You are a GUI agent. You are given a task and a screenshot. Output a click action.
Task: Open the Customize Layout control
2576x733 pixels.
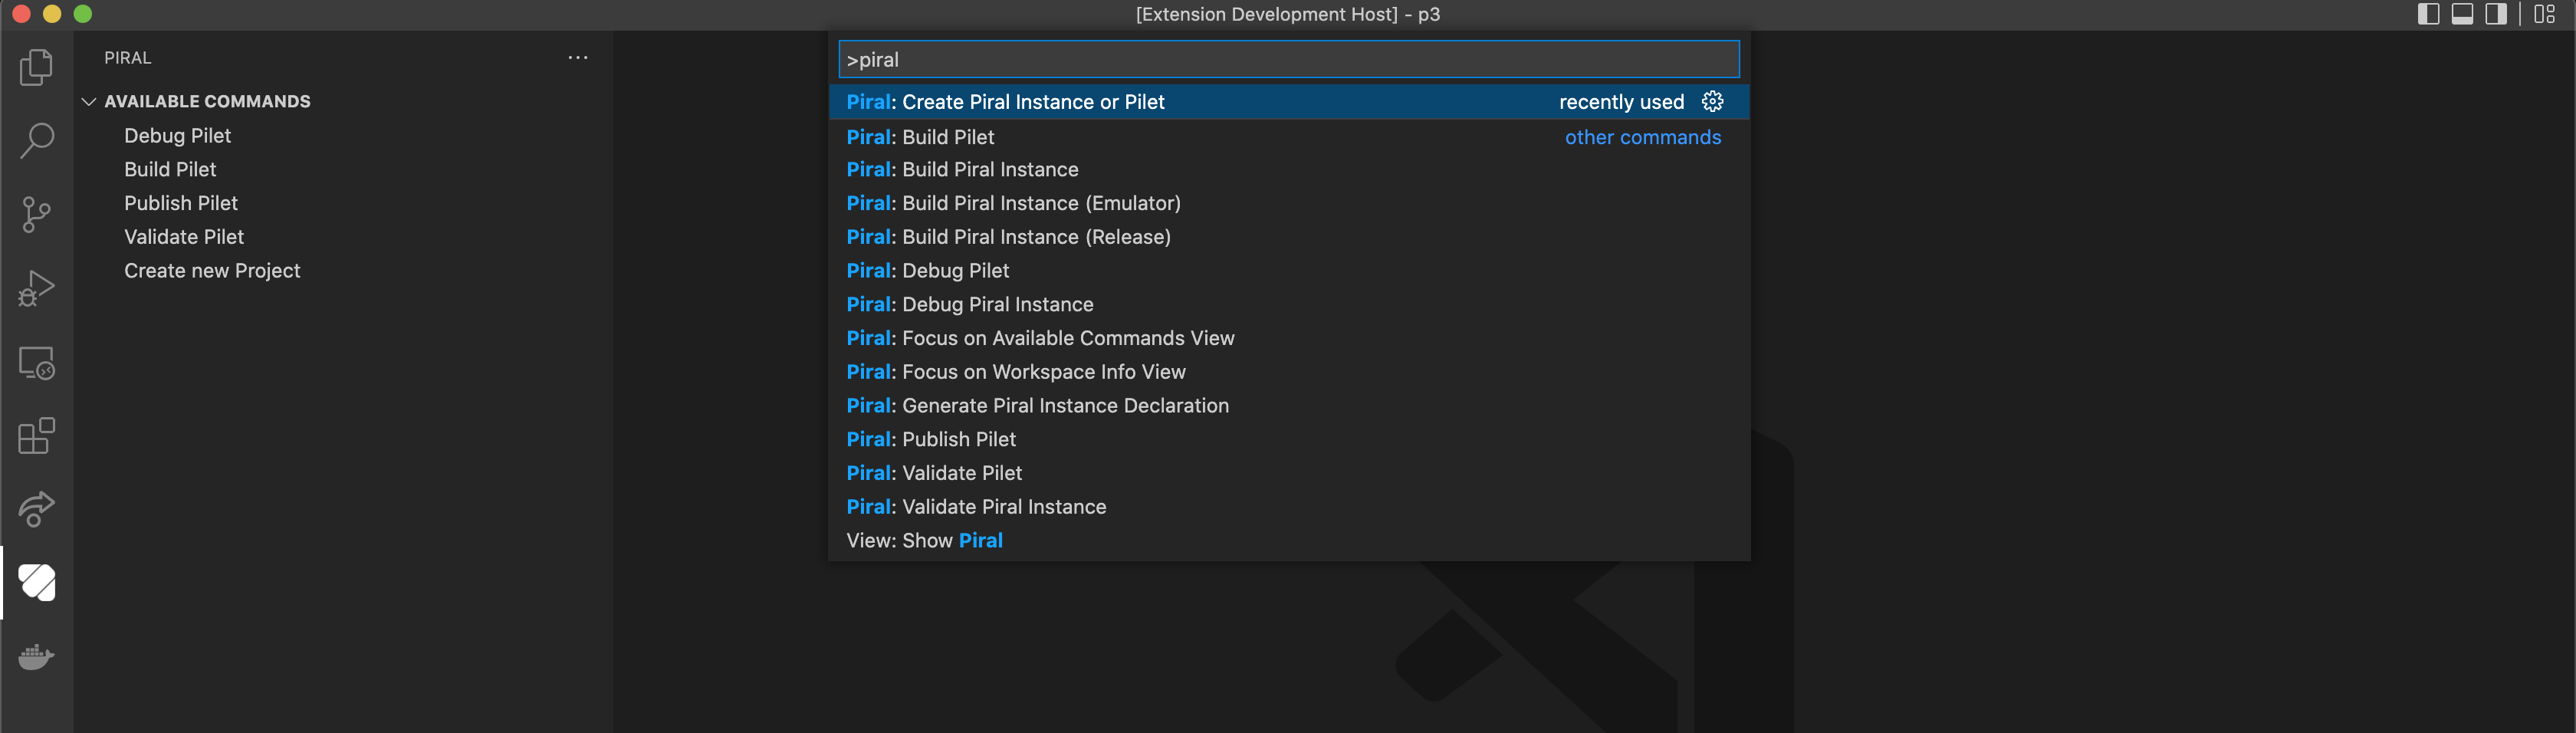2545,14
